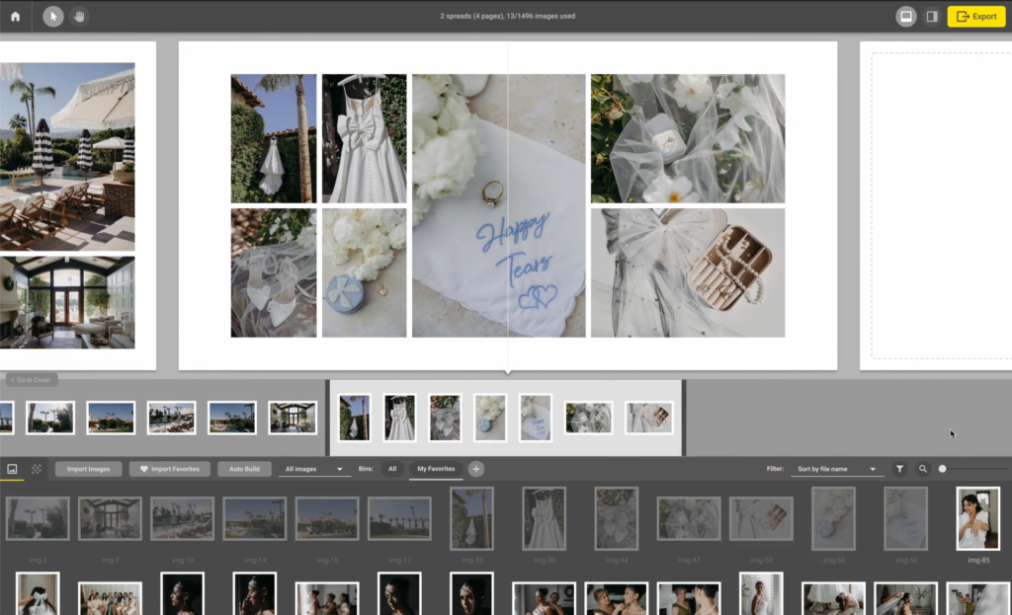The height and width of the screenshot is (615, 1012).
Task: Click the Export button
Action: point(975,16)
